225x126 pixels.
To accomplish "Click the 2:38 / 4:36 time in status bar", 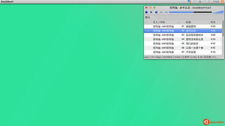I will click(197, 57).
